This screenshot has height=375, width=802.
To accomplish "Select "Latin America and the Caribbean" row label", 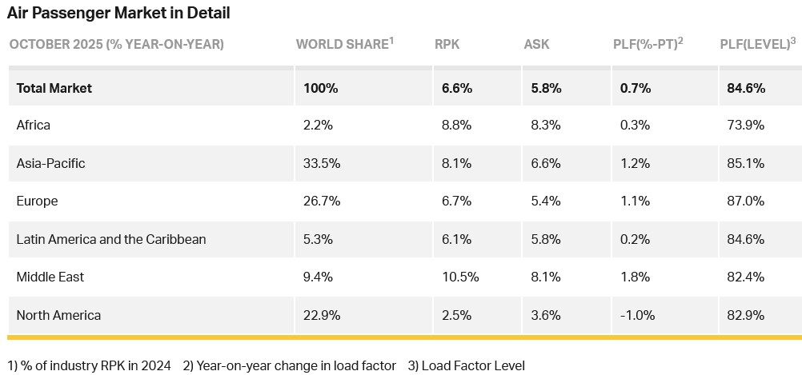I will pos(111,239).
